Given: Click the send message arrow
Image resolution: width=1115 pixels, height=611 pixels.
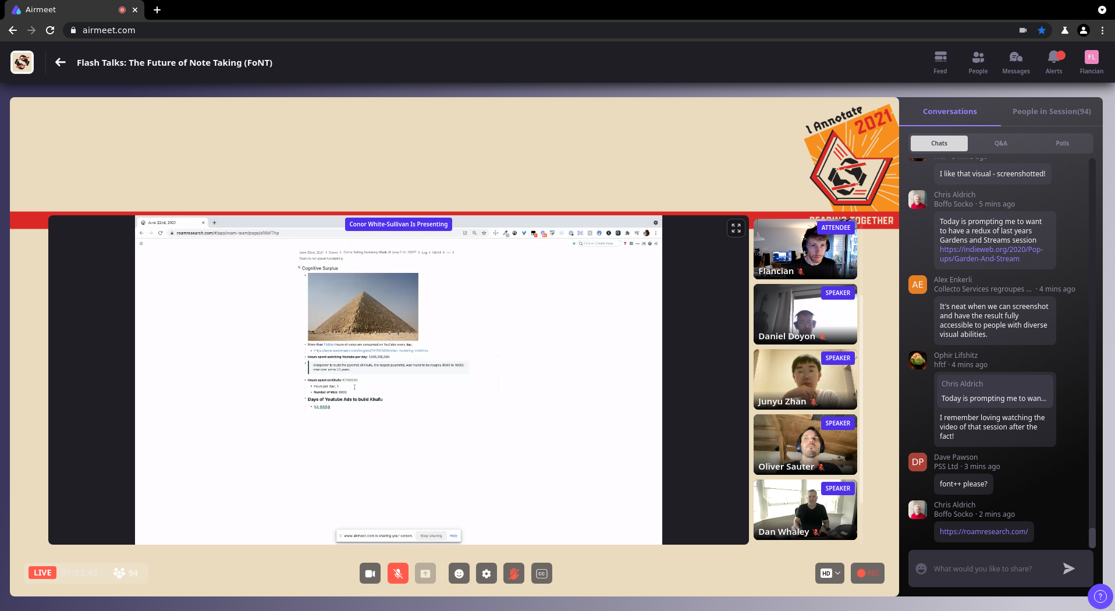Looking at the screenshot, I should pyautogui.click(x=1068, y=569).
